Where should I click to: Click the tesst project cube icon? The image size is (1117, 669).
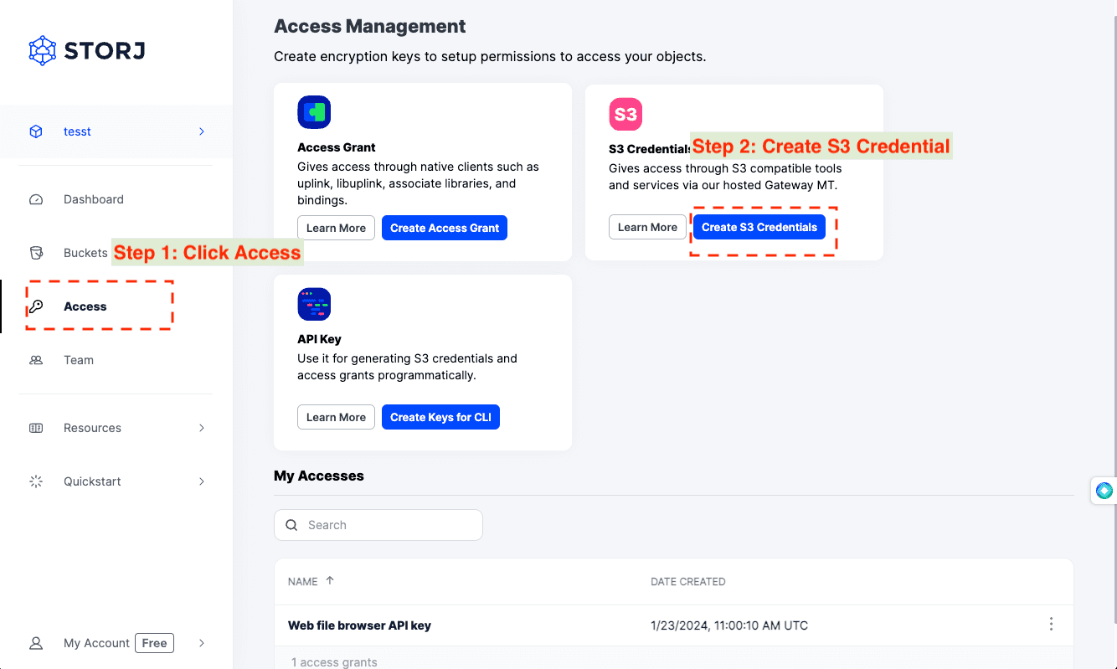[36, 131]
